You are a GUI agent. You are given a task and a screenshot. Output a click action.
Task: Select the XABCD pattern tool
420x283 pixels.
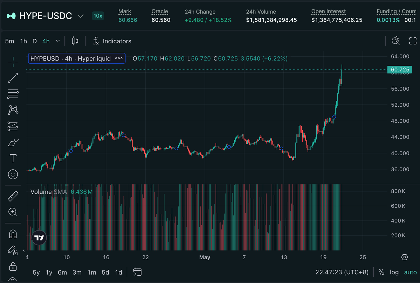point(13,110)
